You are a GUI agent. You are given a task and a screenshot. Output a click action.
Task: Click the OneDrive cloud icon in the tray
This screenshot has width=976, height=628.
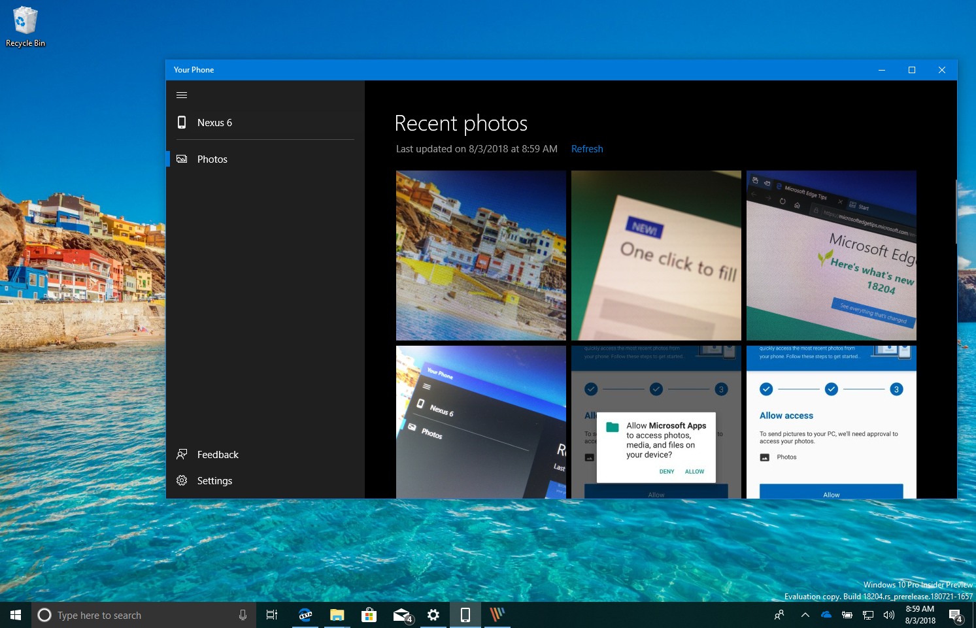[826, 614]
